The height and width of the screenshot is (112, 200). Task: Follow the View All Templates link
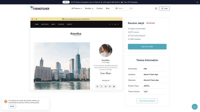[130, 2]
